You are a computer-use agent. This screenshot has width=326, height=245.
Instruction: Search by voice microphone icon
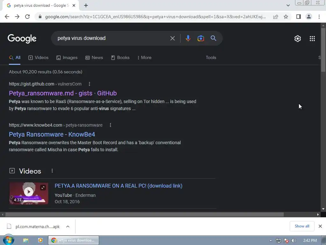tap(188, 38)
